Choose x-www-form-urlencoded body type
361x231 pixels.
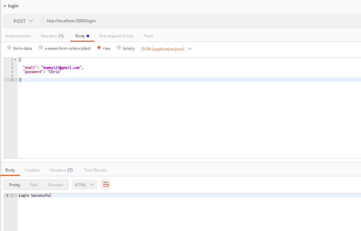coord(41,48)
